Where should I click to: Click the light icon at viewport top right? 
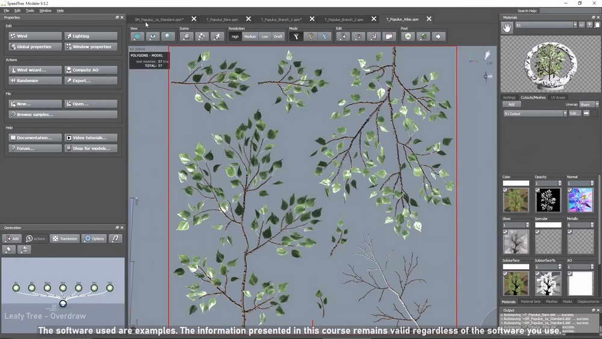[x=487, y=55]
